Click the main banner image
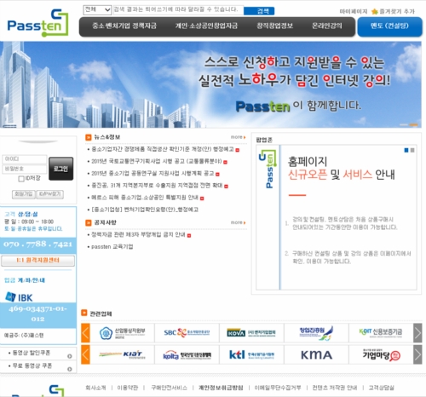 (210, 84)
